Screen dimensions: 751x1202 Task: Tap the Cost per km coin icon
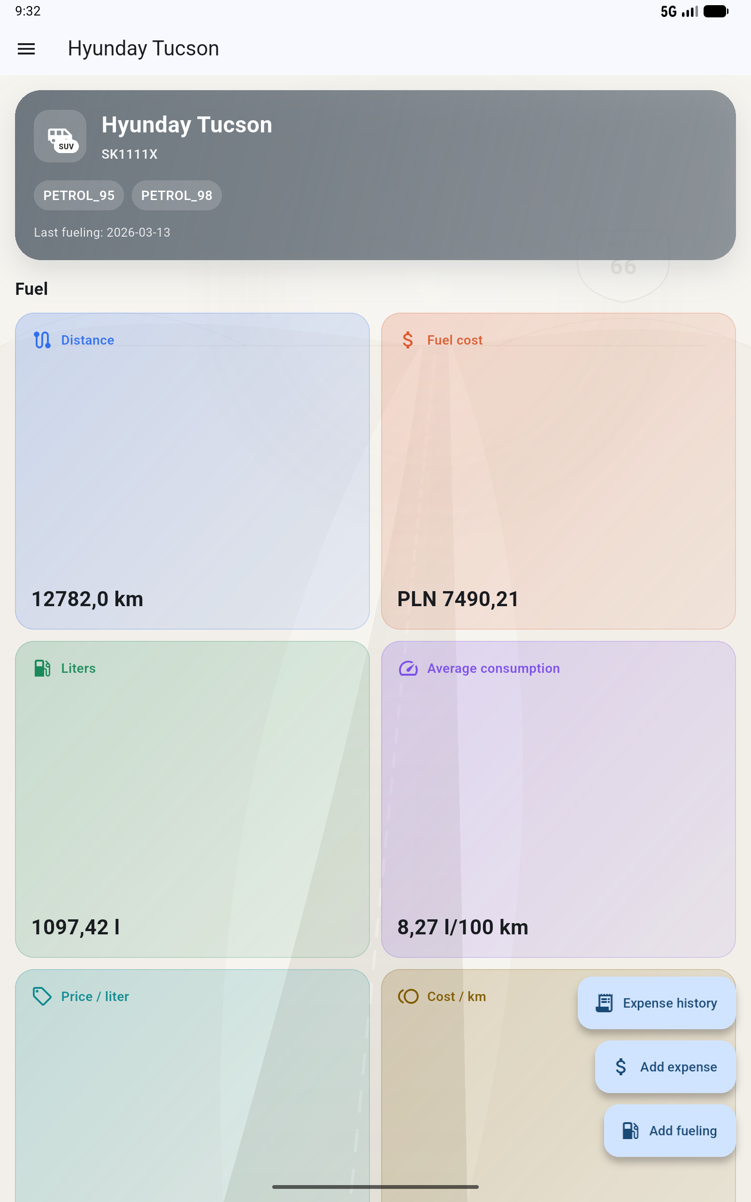pos(408,996)
